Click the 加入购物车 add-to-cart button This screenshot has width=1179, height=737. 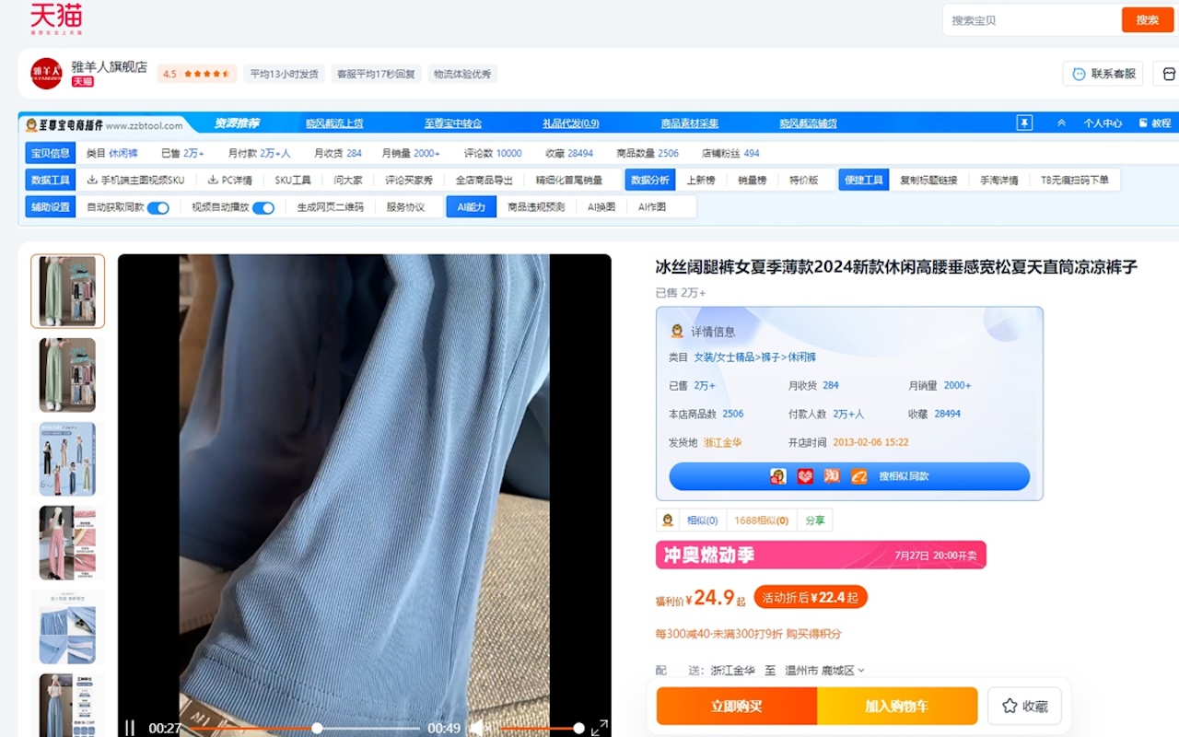pyautogui.click(x=897, y=706)
